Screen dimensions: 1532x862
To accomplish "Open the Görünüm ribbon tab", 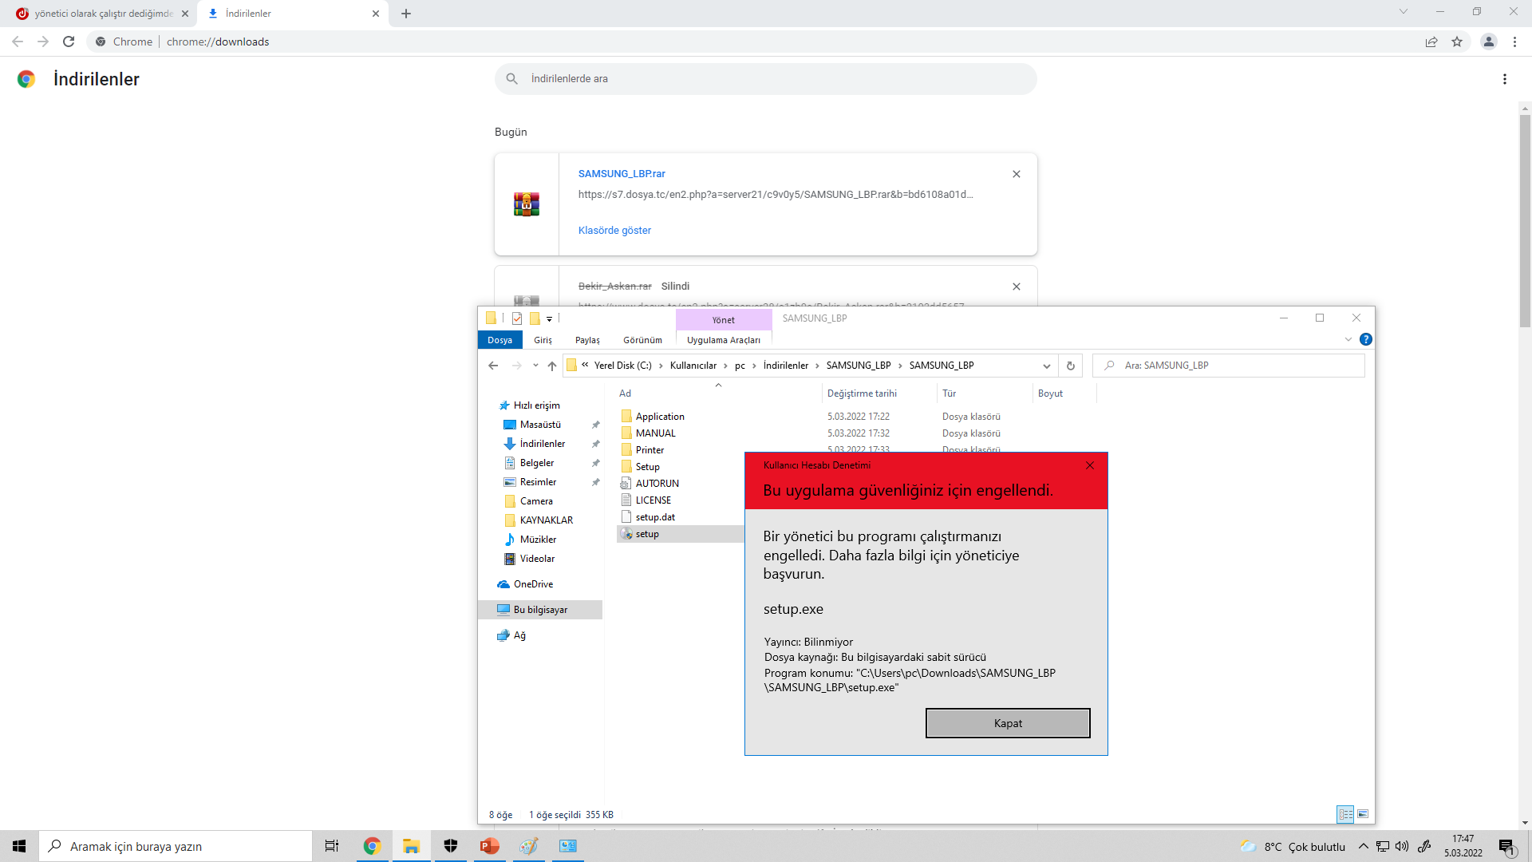I will tap(642, 340).
